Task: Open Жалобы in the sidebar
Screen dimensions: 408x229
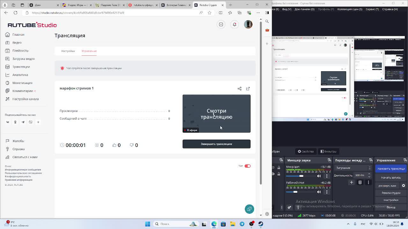Action: 15,141
